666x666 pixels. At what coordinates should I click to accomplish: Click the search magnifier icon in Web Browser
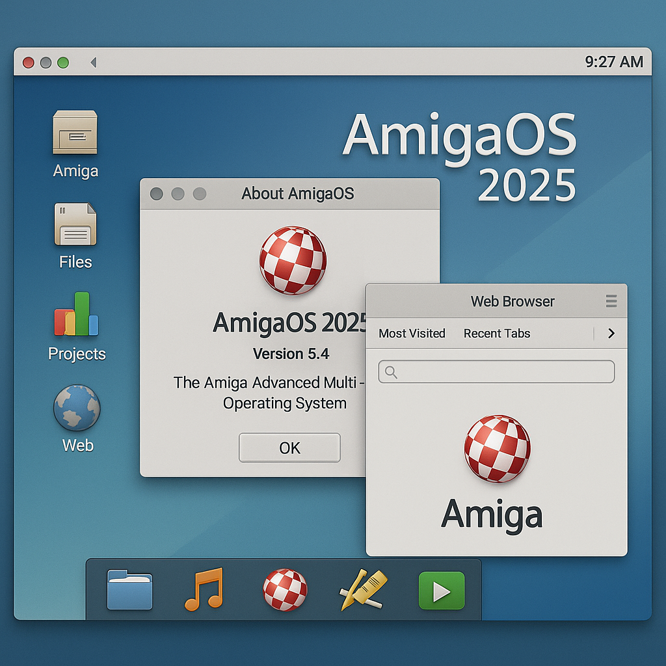(391, 372)
